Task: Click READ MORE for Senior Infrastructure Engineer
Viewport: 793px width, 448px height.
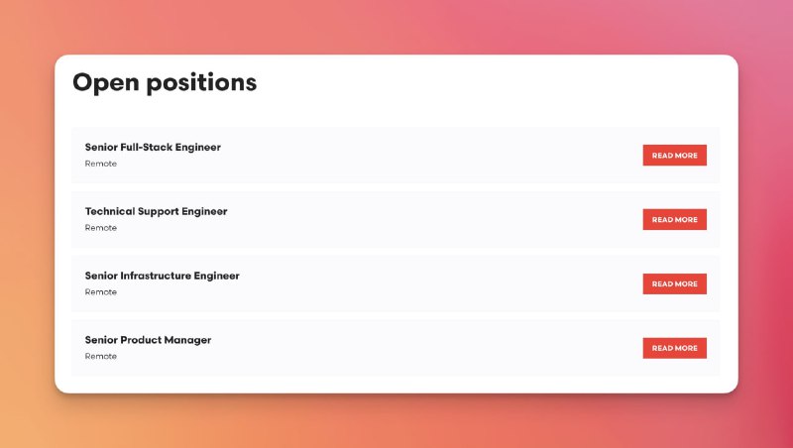Action: (675, 283)
